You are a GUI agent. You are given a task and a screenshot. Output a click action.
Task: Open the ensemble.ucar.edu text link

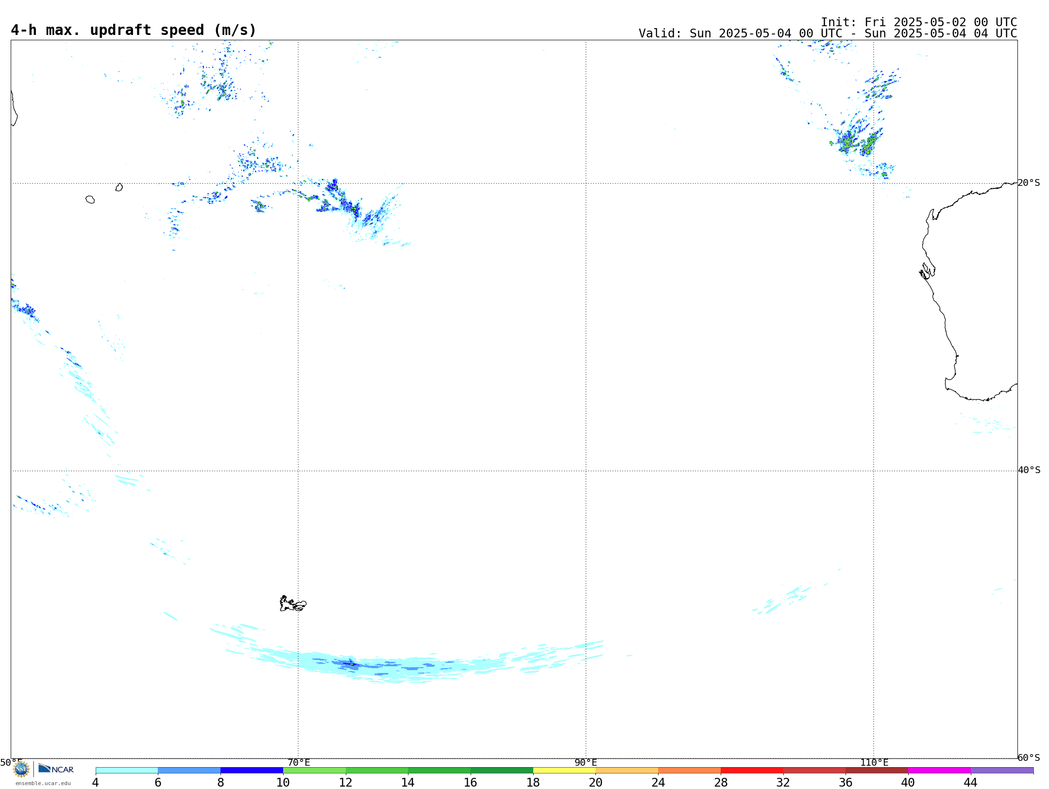43,783
